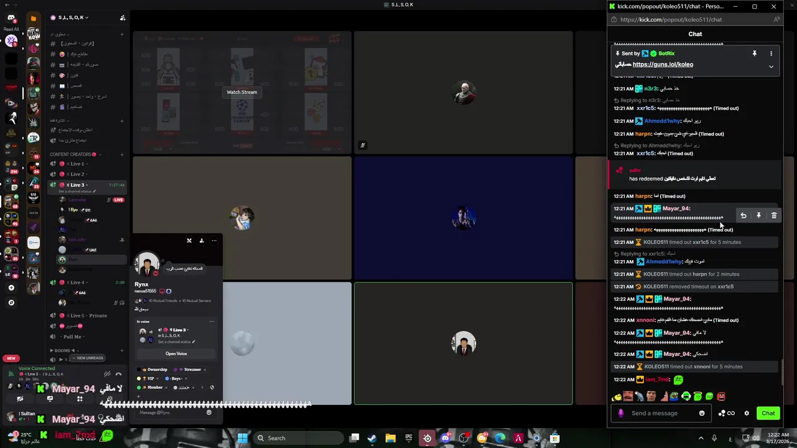Open emoji picker in Rynx message box
Image resolution: width=797 pixels, height=448 pixels.
pos(209,413)
